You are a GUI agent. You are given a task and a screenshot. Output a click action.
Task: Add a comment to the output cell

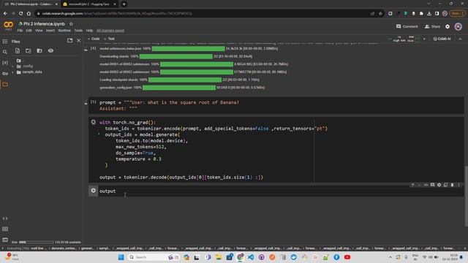tap(432, 185)
